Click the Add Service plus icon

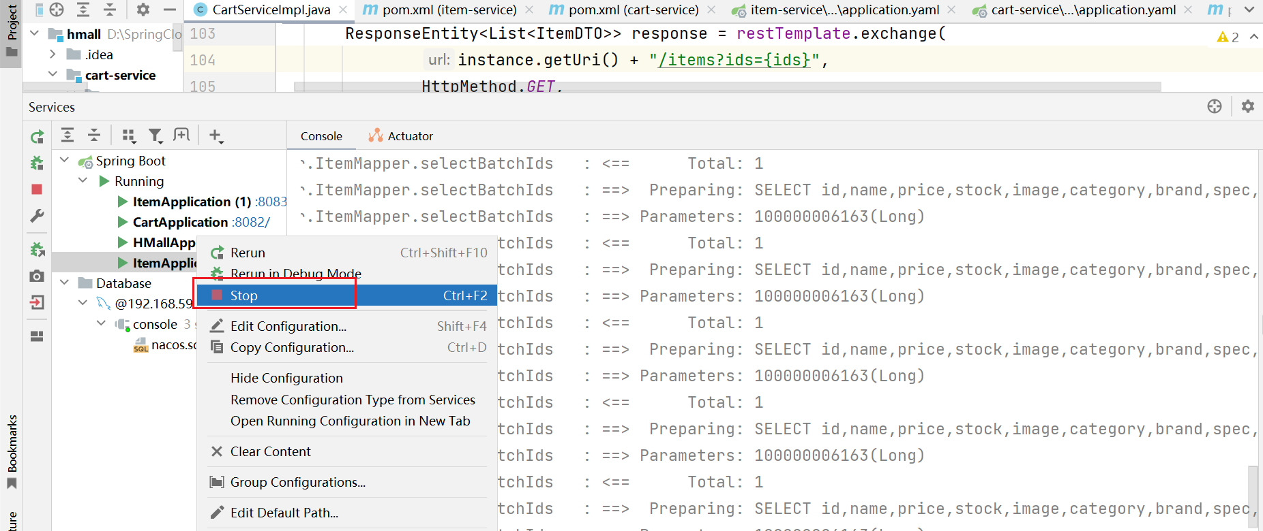click(216, 135)
